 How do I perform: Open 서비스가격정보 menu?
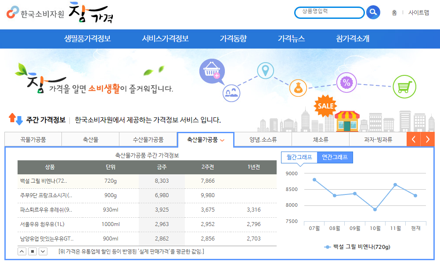pyautogui.click(x=165, y=39)
